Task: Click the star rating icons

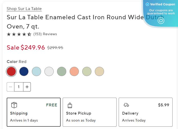Action: [x=19, y=34]
